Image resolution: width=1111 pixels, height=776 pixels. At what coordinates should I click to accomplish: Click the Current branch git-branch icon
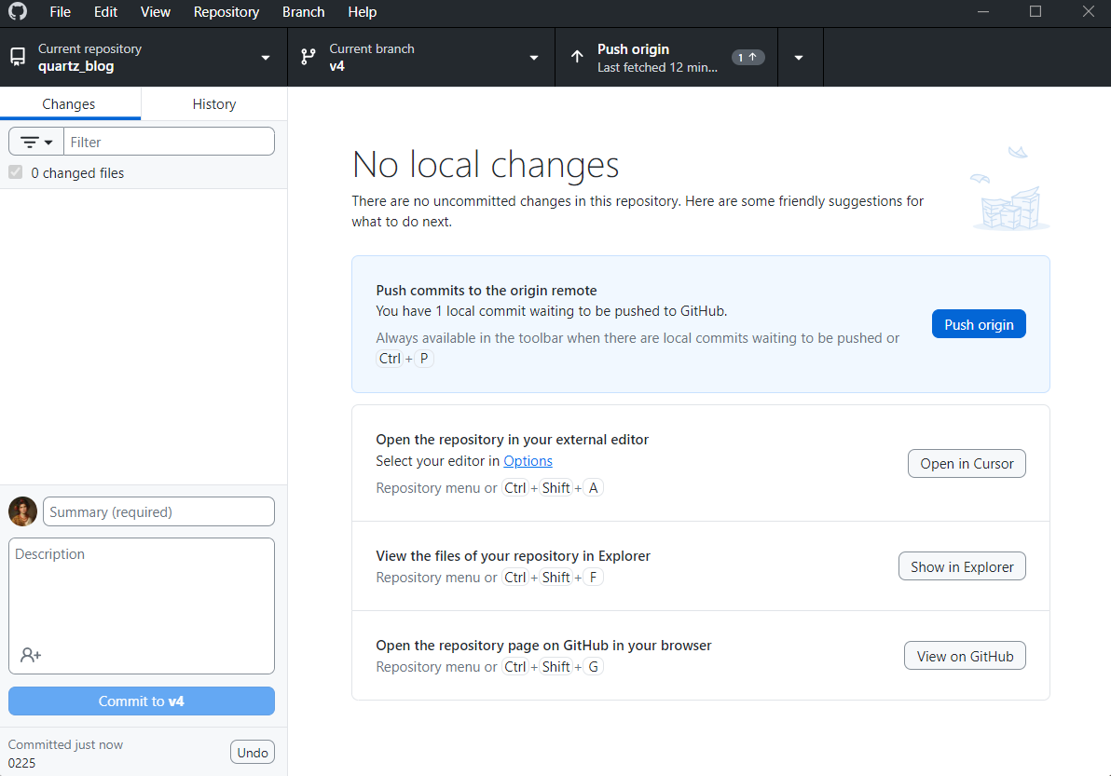pos(309,57)
